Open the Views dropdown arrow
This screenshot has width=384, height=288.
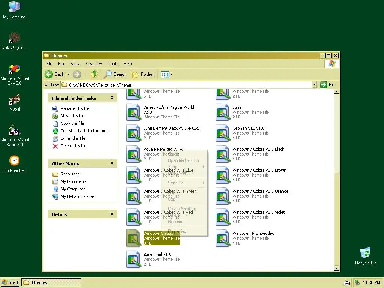pyautogui.click(x=171, y=75)
